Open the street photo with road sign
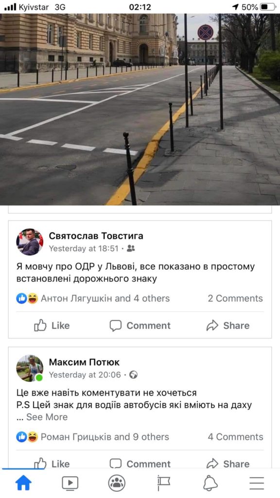280x498 pixels. click(x=140, y=109)
